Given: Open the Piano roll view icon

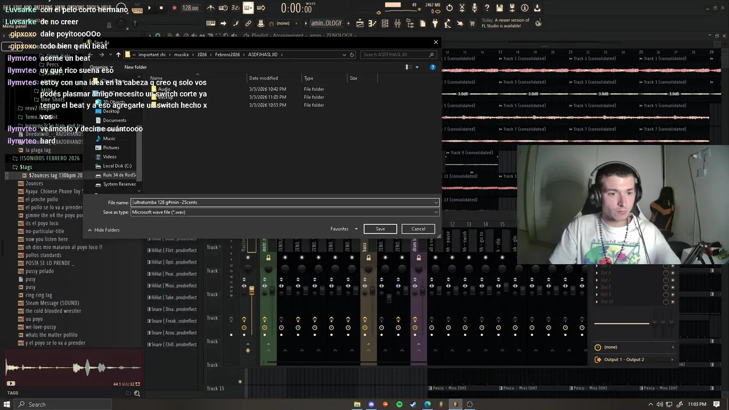Looking at the screenshot, I should (372, 23).
